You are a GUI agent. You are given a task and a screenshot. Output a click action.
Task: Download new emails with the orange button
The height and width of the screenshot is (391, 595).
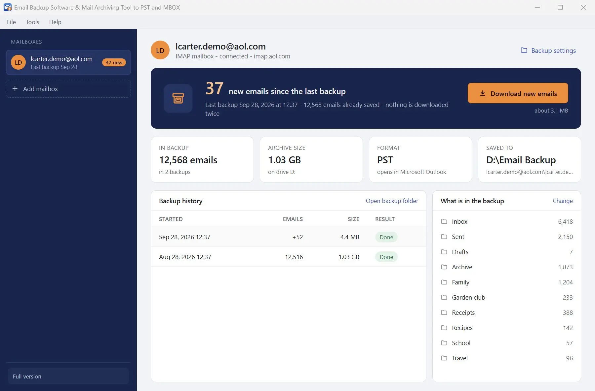tap(518, 93)
